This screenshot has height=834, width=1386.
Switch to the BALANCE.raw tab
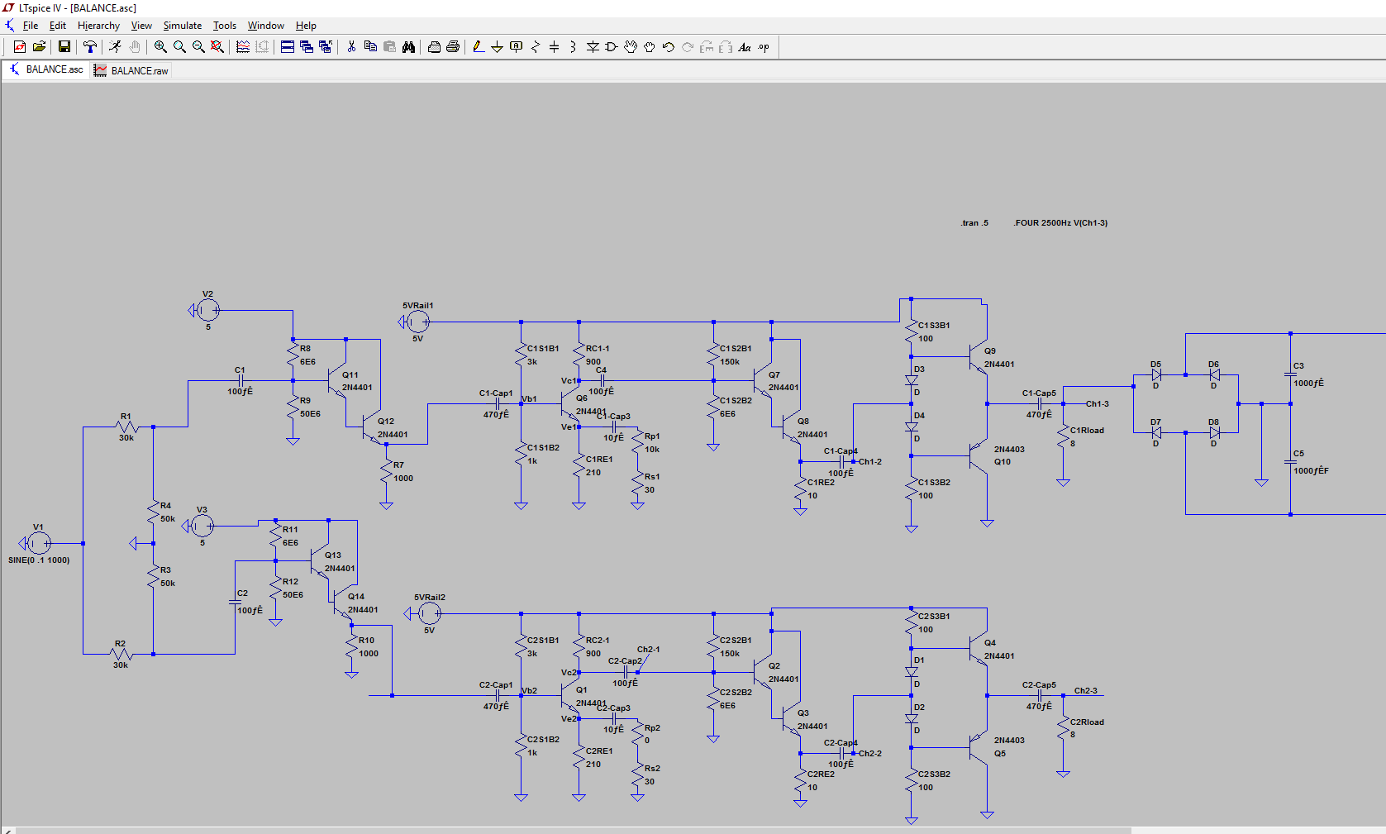[x=132, y=70]
